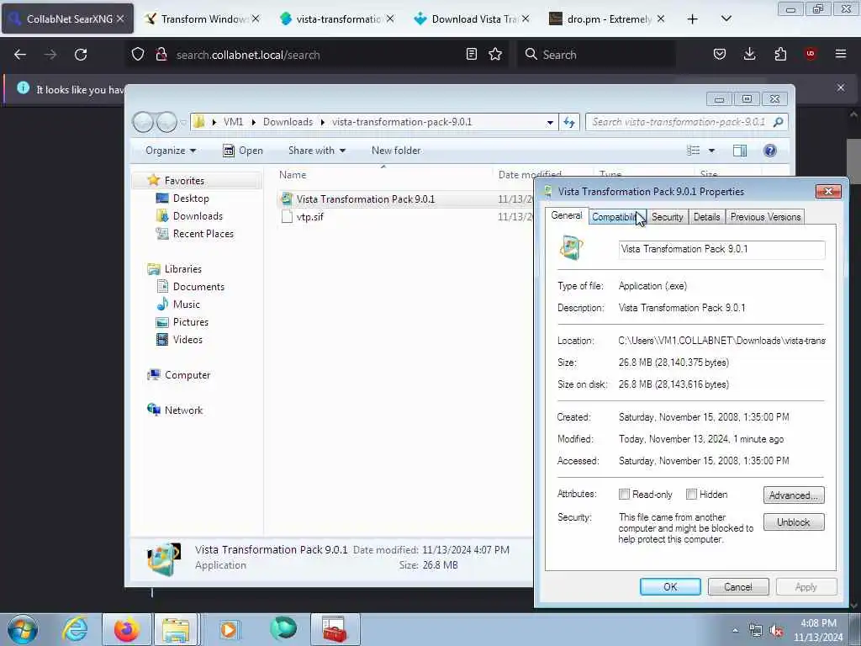Click Downloads in the breadcrumb path
Screen dimensions: 861x646
pos(288,122)
